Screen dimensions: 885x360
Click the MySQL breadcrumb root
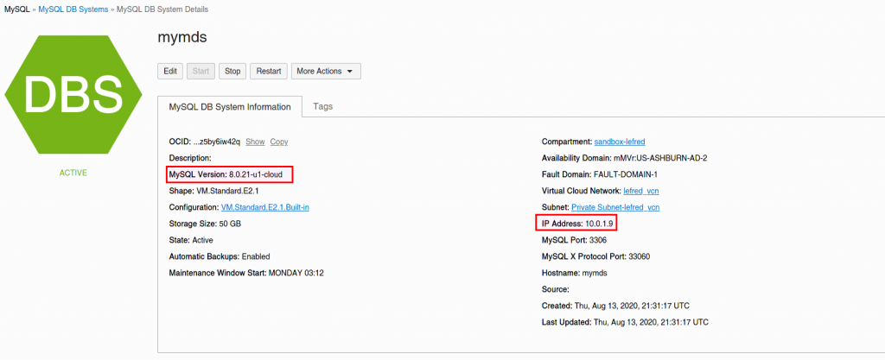click(17, 9)
